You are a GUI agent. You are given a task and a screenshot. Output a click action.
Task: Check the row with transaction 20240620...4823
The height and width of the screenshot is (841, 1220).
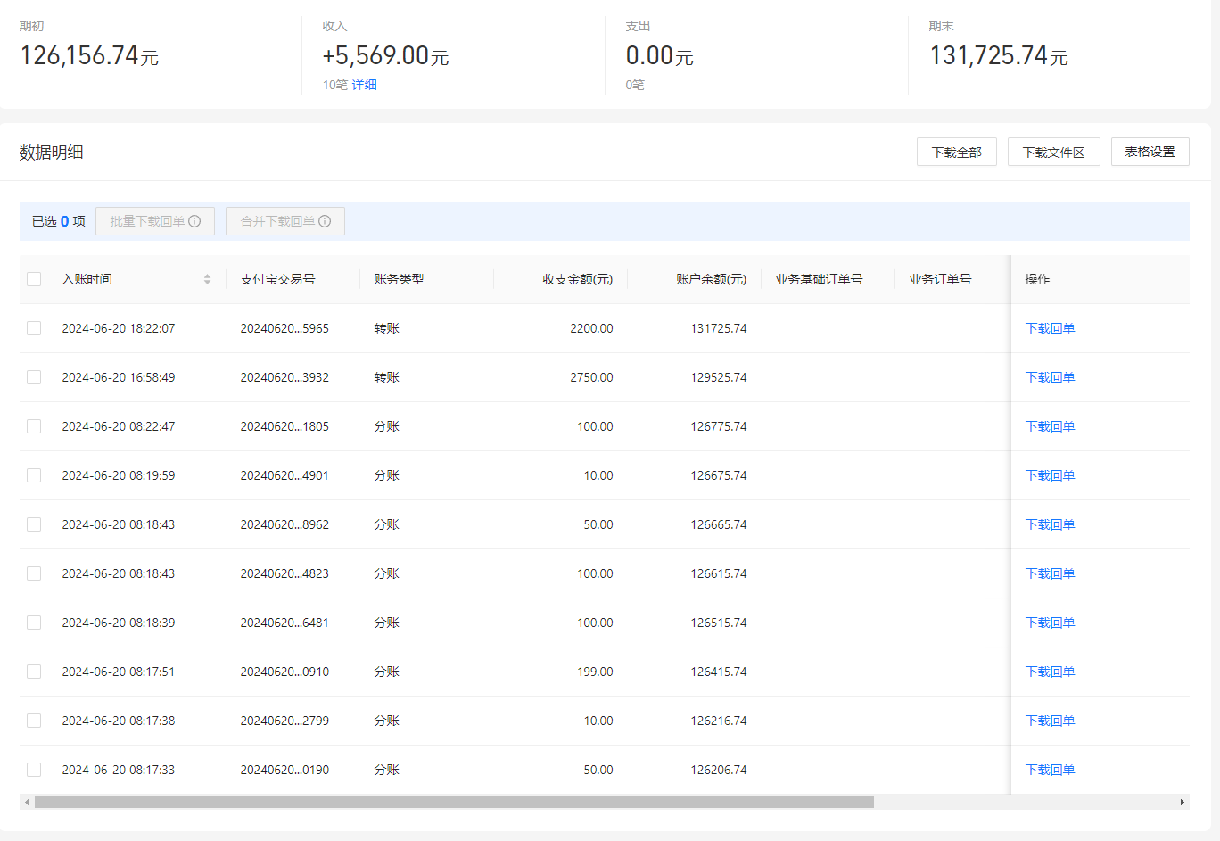point(34,573)
